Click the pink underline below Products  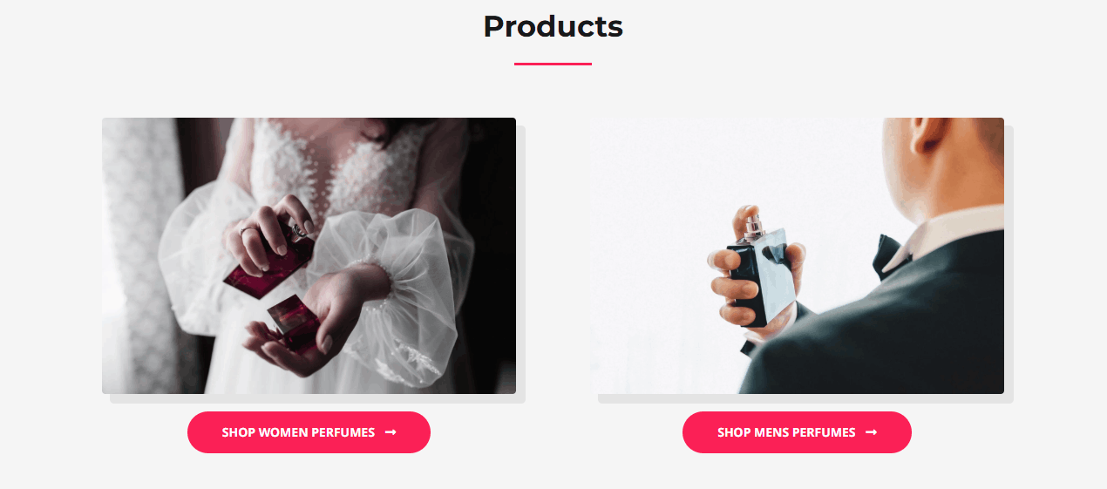553,64
